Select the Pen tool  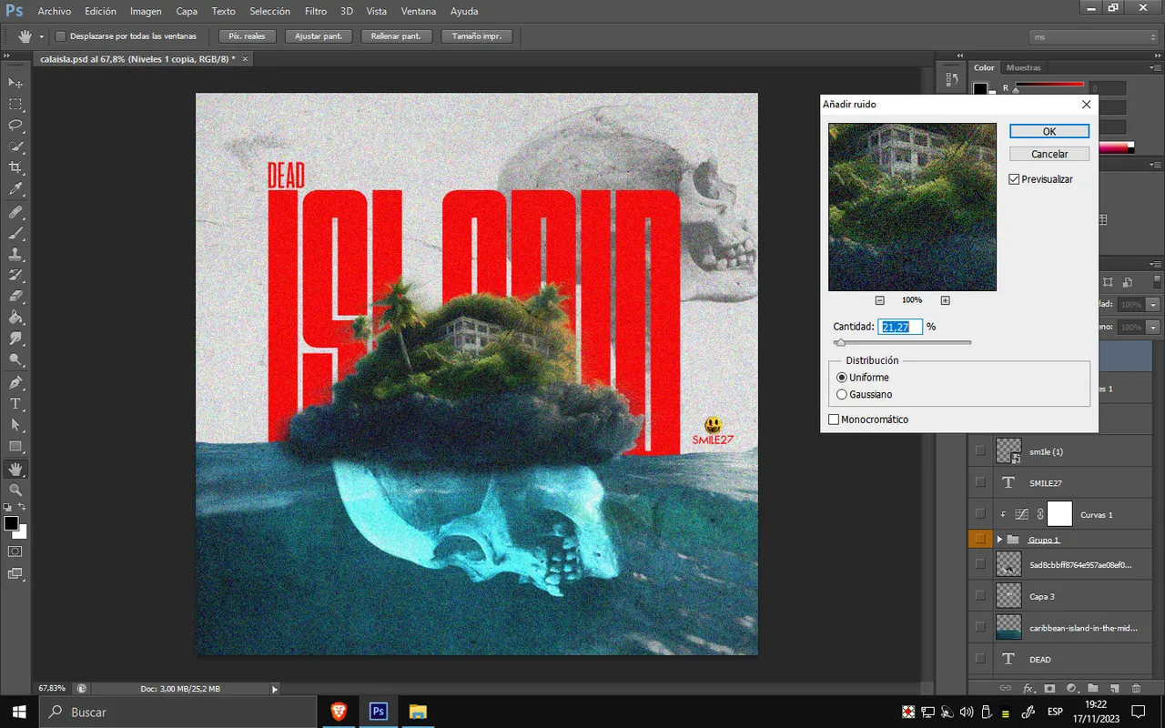tap(15, 382)
